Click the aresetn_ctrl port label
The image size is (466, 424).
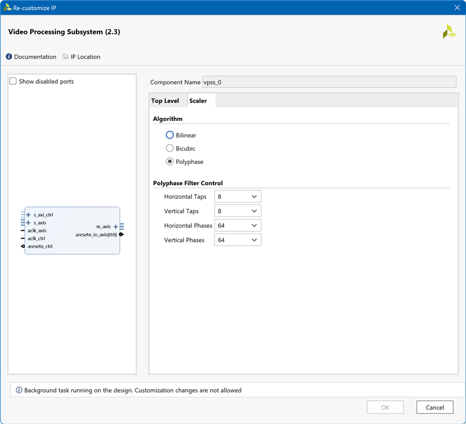coord(40,246)
